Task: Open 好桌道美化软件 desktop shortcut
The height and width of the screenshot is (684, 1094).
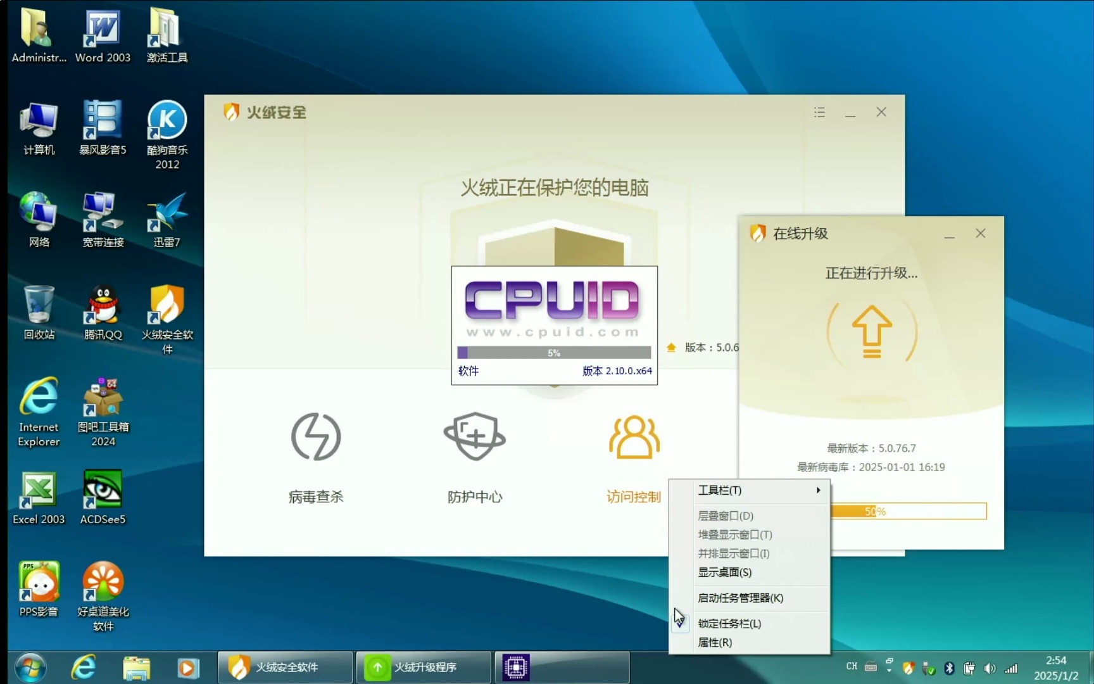Action: [x=103, y=597]
